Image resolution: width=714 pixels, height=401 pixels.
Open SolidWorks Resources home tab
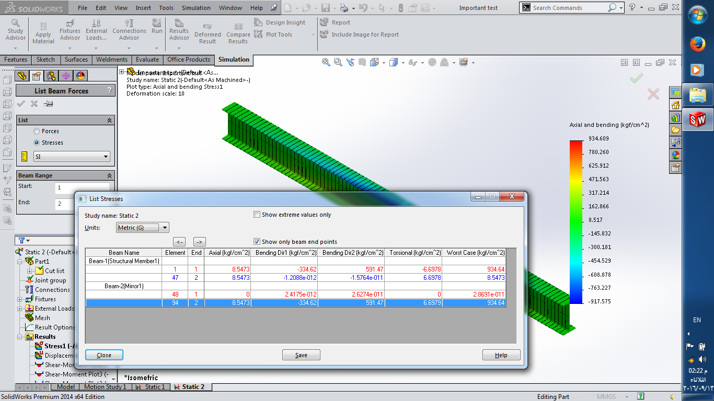[x=676, y=105]
